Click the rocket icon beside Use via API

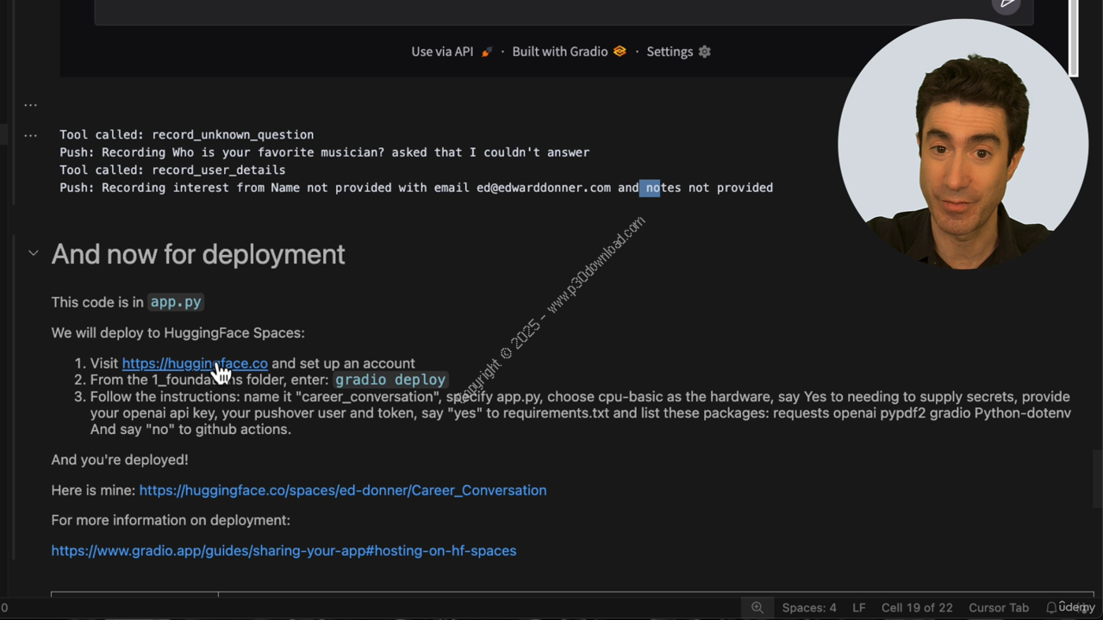[x=486, y=52]
